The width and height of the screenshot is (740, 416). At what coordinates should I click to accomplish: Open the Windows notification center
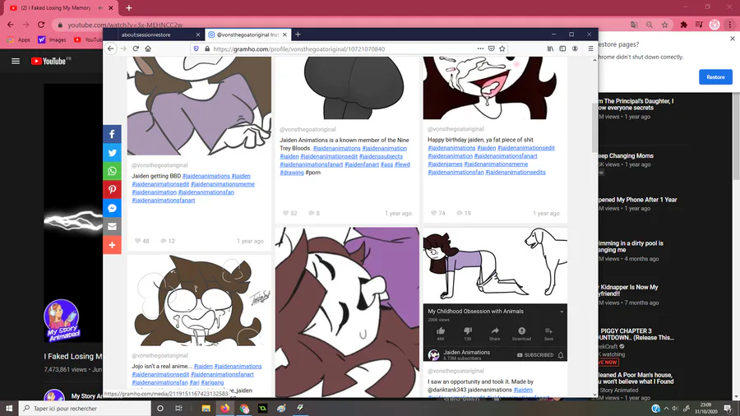coord(728,409)
